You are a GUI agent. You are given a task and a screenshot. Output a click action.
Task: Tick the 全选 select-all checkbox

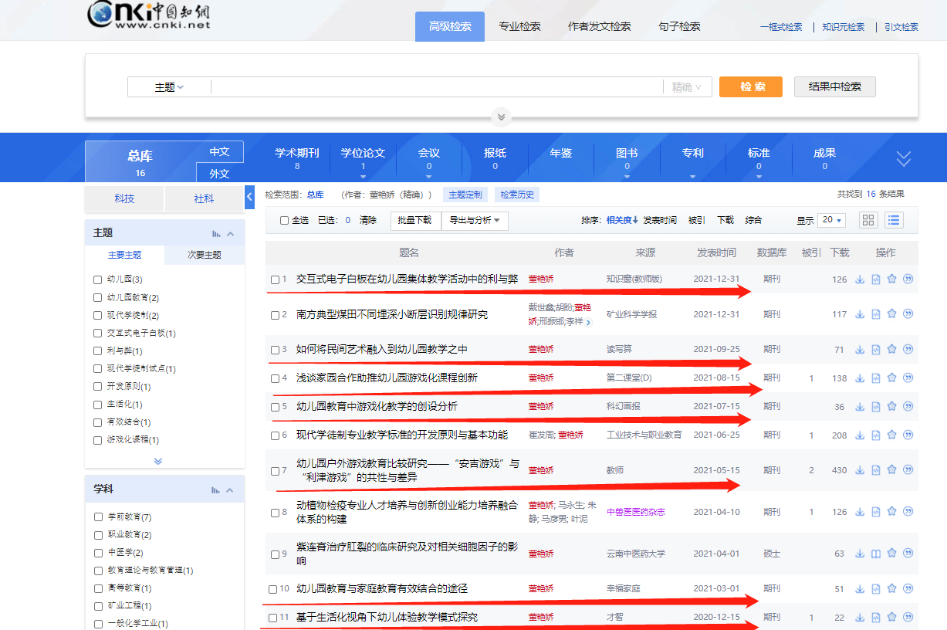(x=284, y=221)
